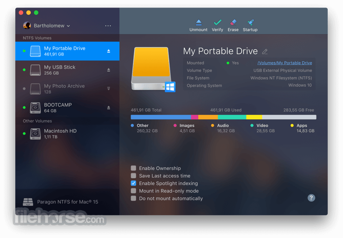Image resolution: width=343 pixels, height=238 pixels.
Task: Click the large yellow drive image
Action: (x=151, y=69)
